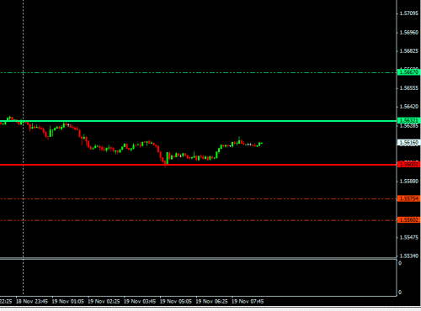Click the 19 Nov 05:05 time label
The image size is (421, 311).
(x=176, y=302)
